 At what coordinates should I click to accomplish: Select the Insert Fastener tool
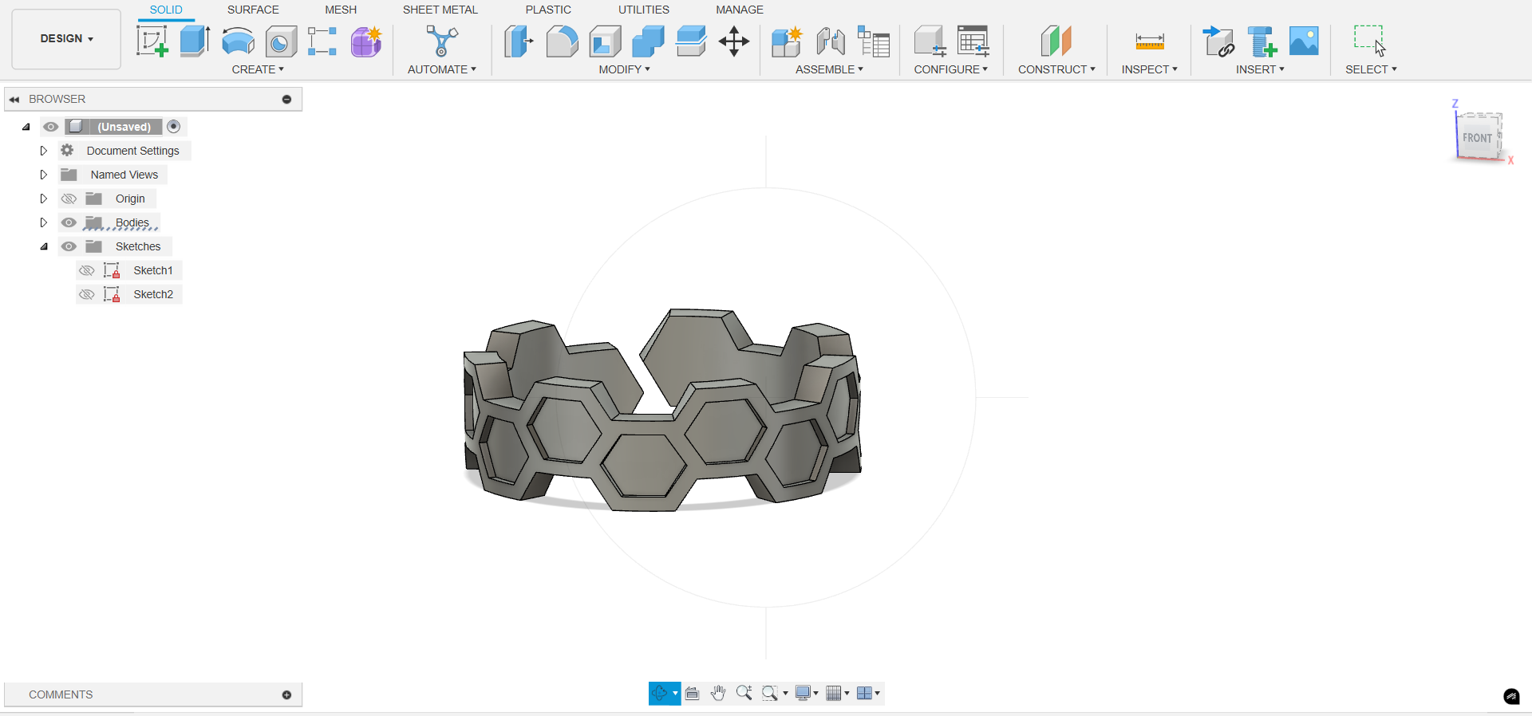click(x=1262, y=41)
